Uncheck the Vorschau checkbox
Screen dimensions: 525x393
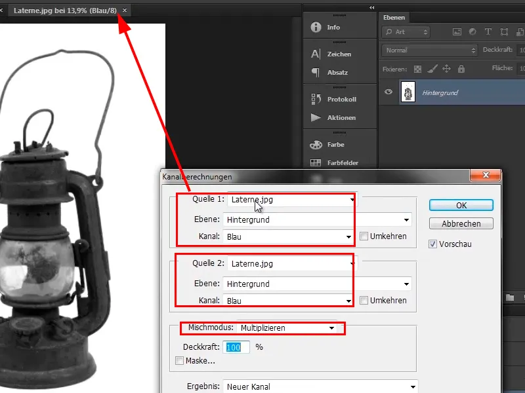point(432,244)
